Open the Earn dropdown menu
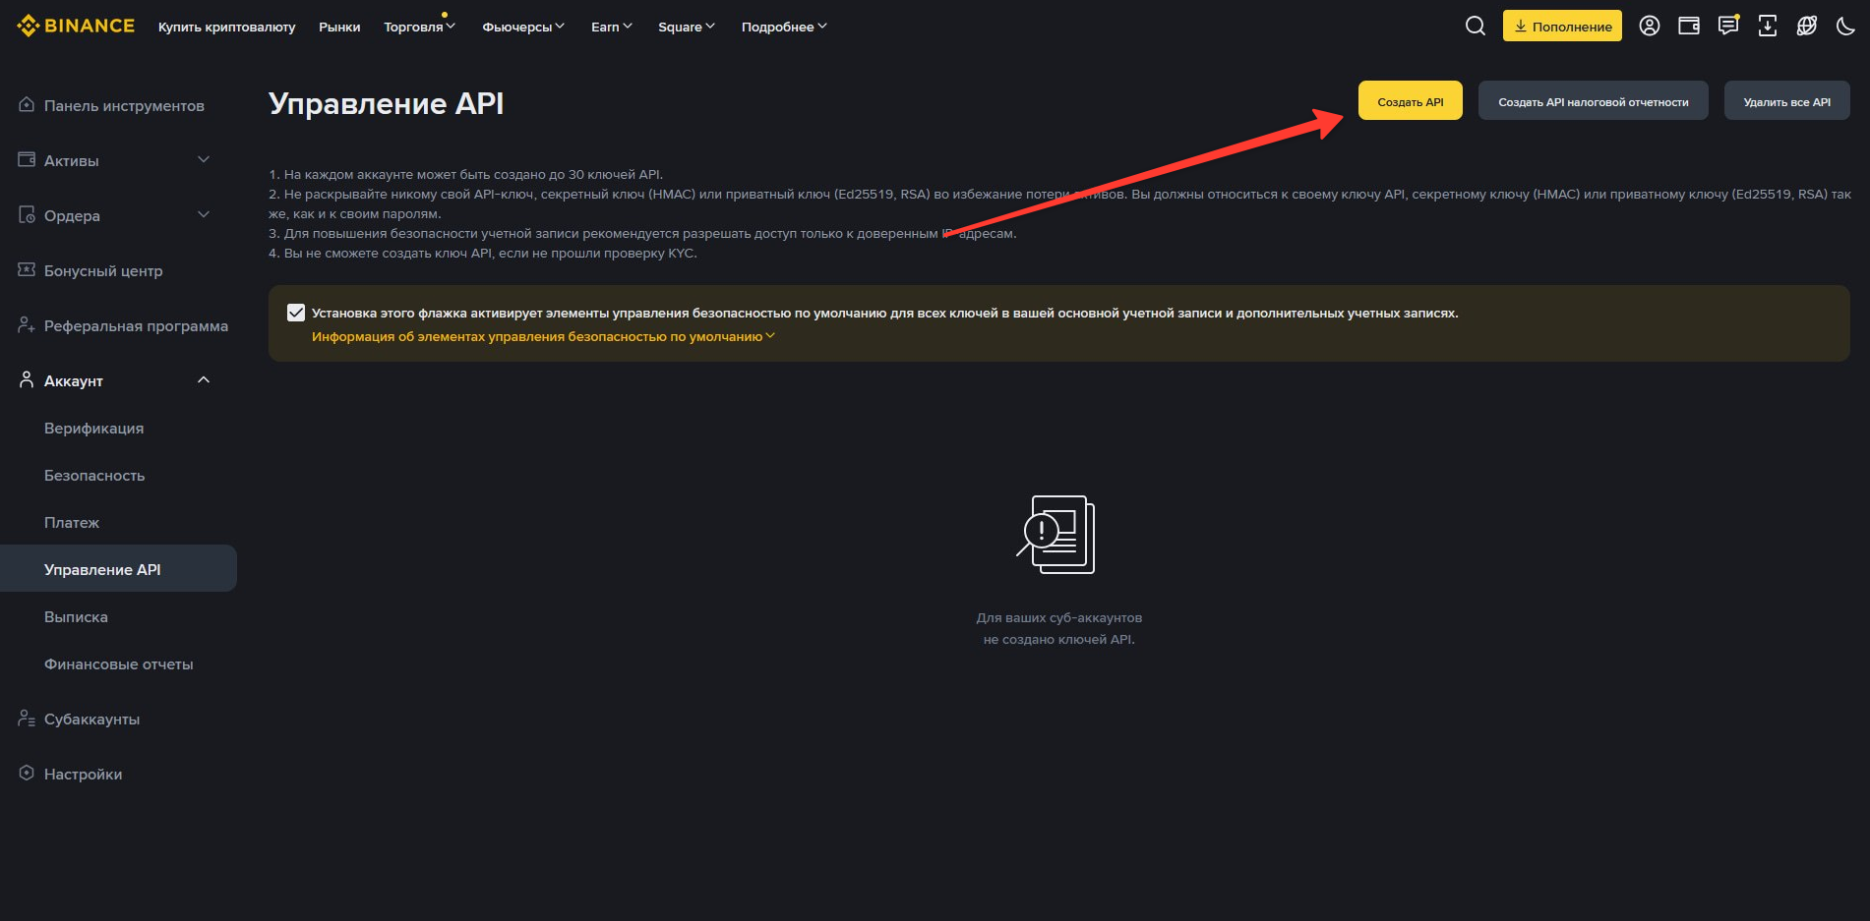This screenshot has height=921, width=1870. click(612, 27)
